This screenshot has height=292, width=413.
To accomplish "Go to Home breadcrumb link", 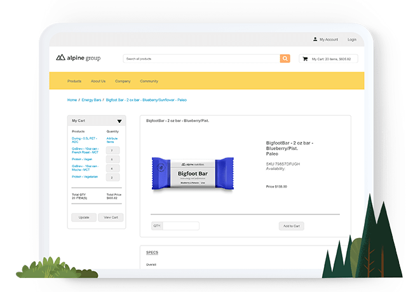I will (x=72, y=100).
